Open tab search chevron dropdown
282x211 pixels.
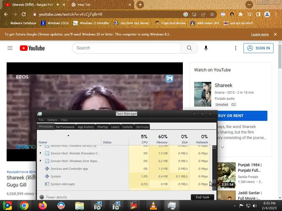[249, 5]
